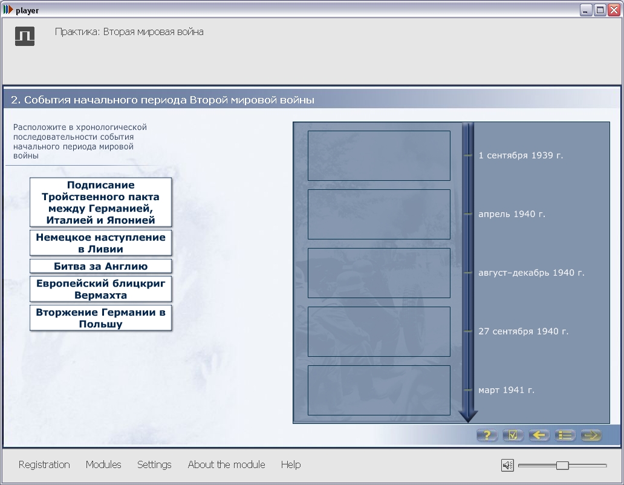Mute sound with the speaker icon
Screen dimensions: 624x485
(x=507, y=465)
